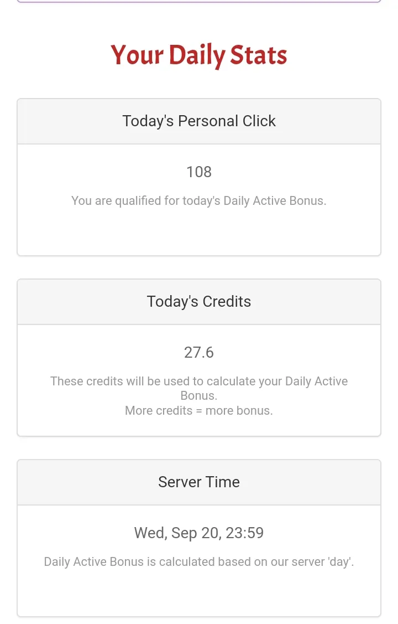Image resolution: width=398 pixels, height=624 pixels.
Task: Select the "Today's Personal Click" panel header
Action: [199, 121]
